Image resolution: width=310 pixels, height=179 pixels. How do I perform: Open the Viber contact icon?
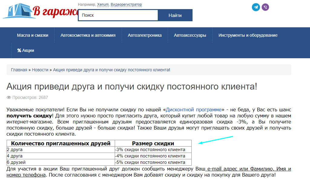pos(265,7)
